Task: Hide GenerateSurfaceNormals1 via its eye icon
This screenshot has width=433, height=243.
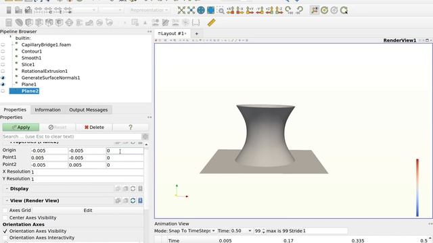Action: 3,78
